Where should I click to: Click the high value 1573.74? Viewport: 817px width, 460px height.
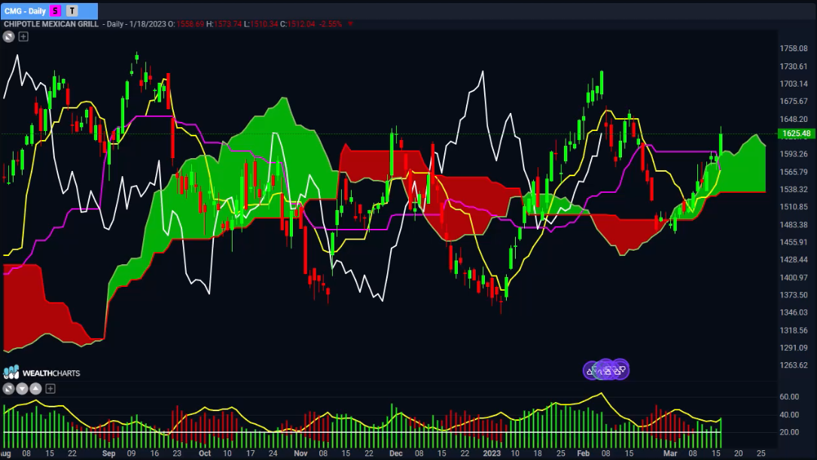tap(227, 24)
